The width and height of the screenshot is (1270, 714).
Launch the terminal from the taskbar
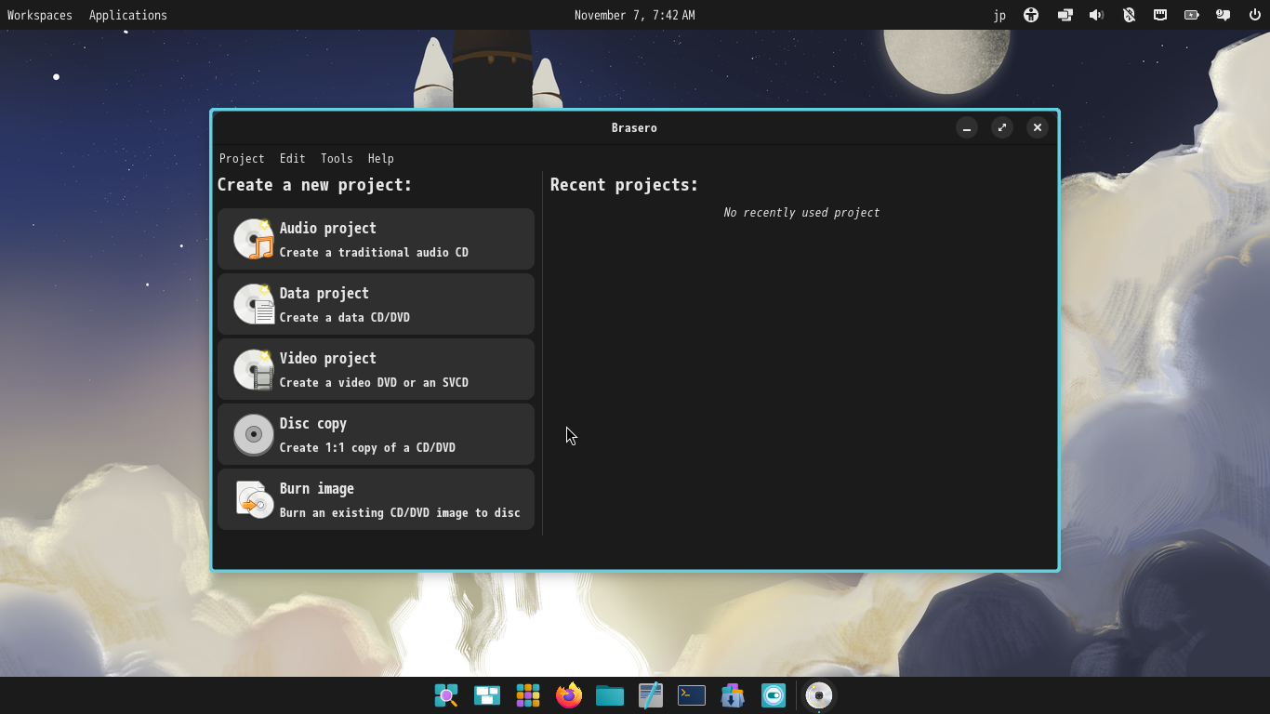pyautogui.click(x=691, y=694)
